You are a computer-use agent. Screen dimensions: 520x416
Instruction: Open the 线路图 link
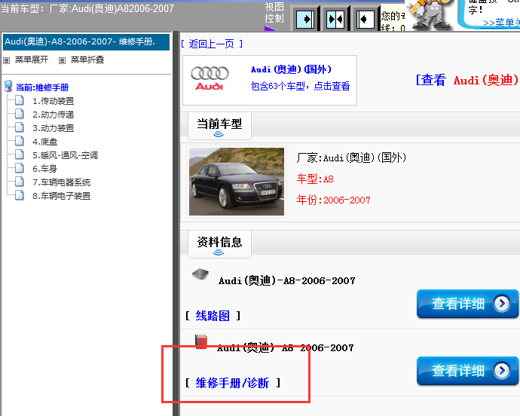pyautogui.click(x=213, y=316)
